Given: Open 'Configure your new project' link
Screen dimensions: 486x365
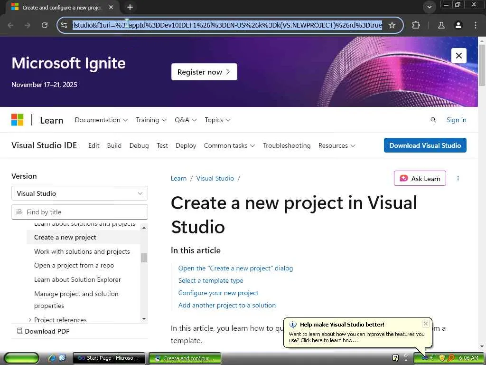Looking at the screenshot, I should pos(218,293).
